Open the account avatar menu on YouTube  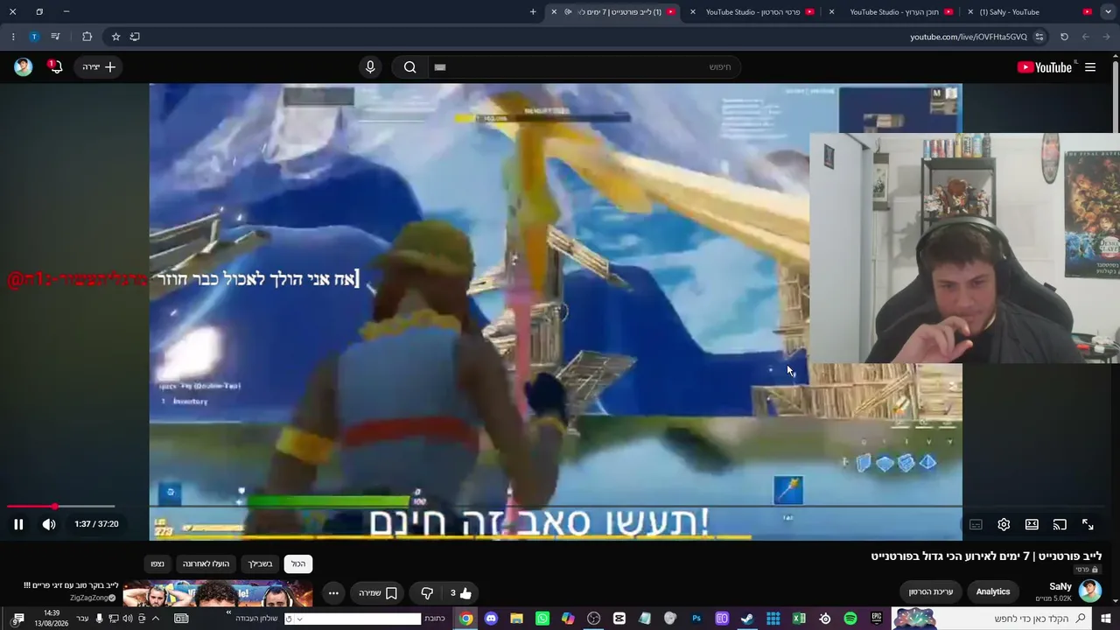24,67
